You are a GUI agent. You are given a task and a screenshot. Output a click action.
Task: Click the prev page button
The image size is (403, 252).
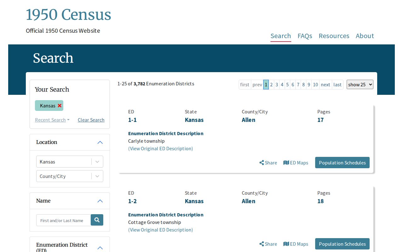[x=257, y=84]
